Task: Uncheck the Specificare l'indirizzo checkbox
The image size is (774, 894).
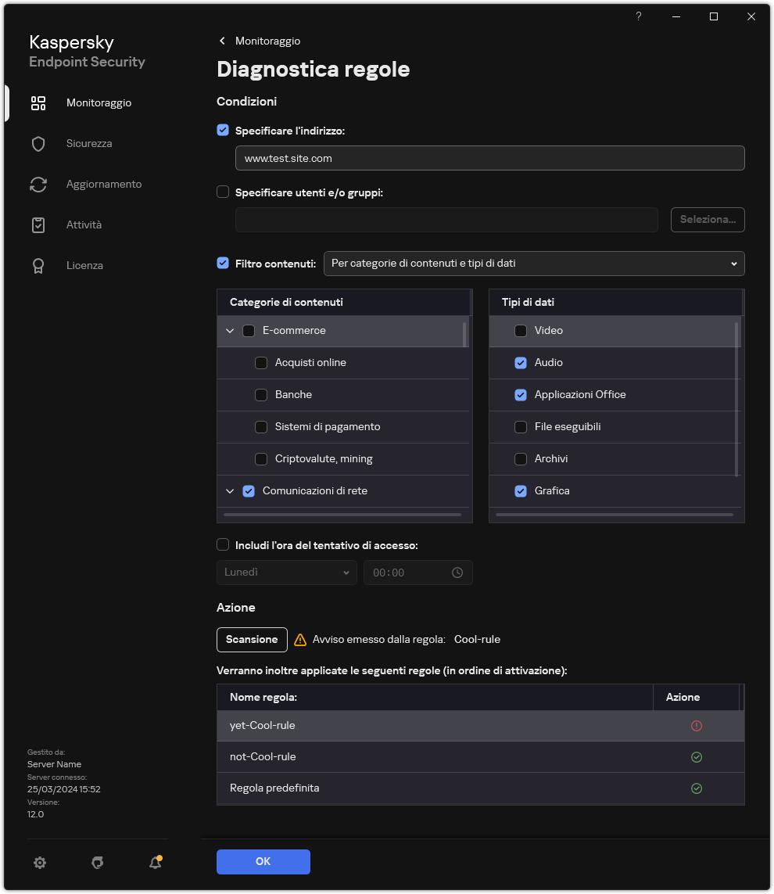Action: pyautogui.click(x=223, y=131)
